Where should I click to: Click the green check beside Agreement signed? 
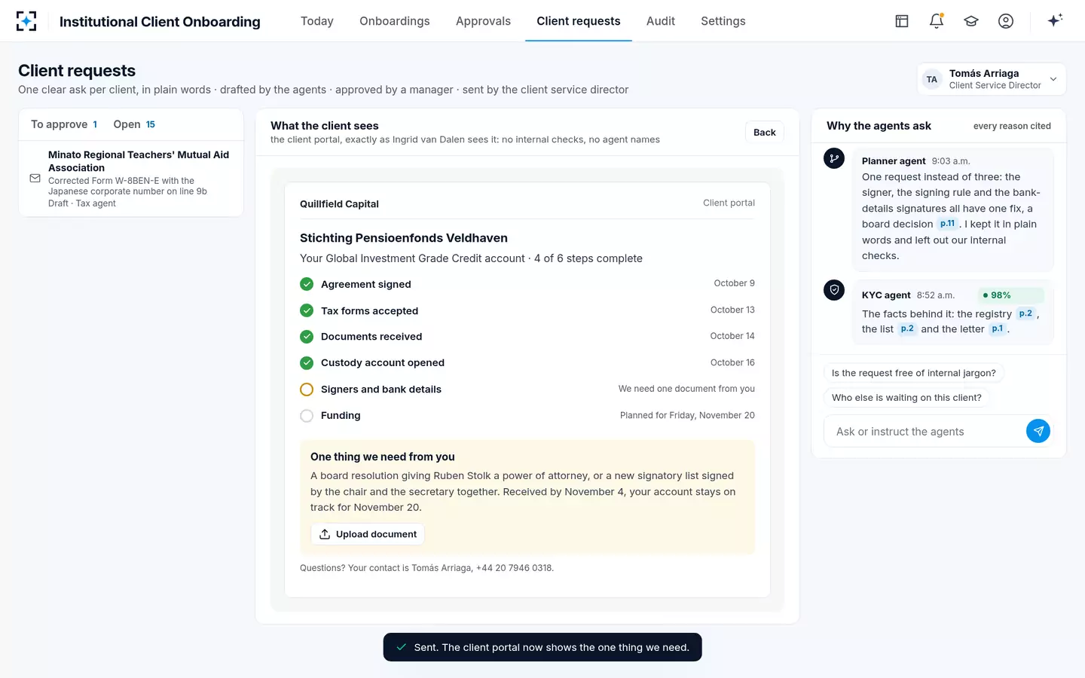click(x=307, y=284)
